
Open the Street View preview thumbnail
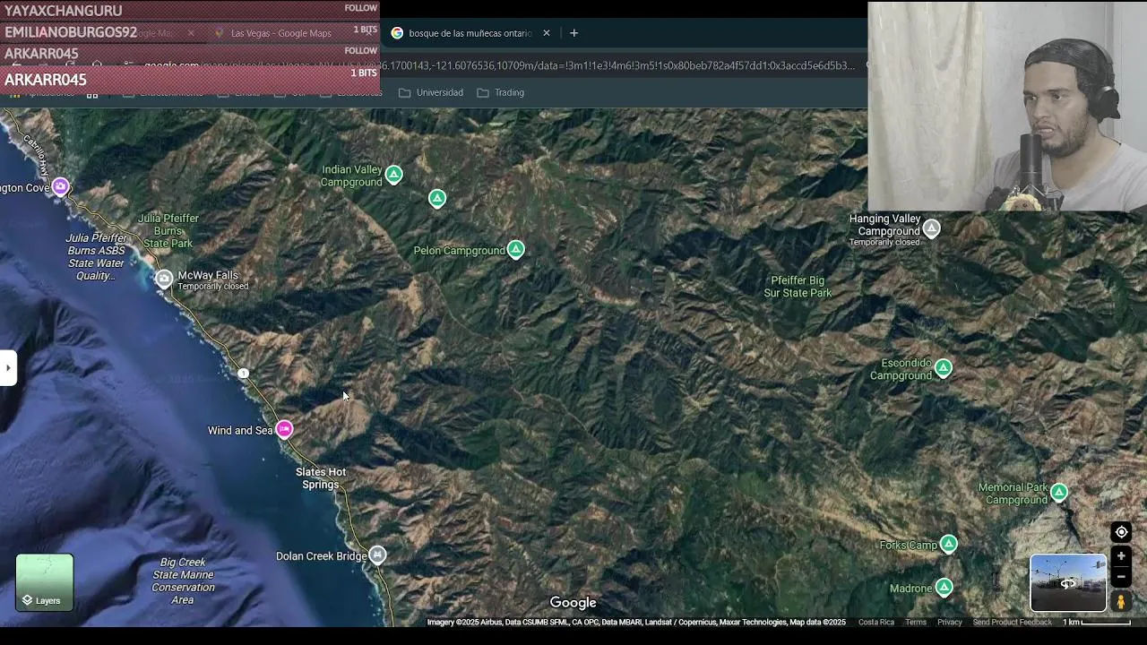click(x=1068, y=582)
